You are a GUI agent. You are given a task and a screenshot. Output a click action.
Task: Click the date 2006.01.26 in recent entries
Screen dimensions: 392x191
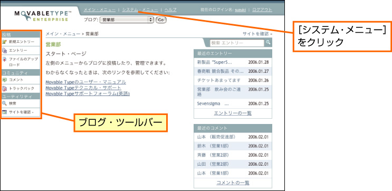(259, 80)
